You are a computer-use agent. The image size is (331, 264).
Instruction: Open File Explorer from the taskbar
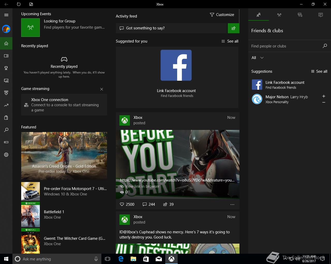click(133, 259)
